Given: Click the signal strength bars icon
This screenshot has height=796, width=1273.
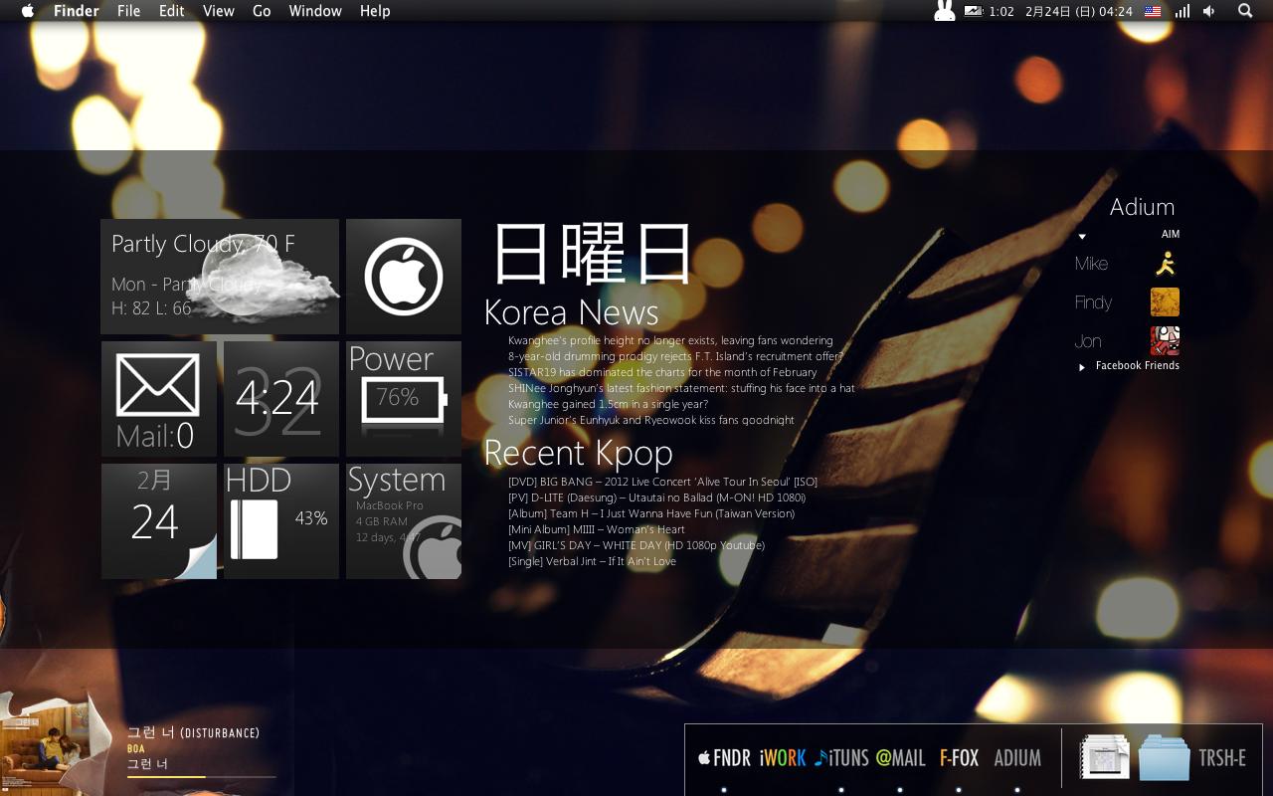Looking at the screenshot, I should point(1182,11).
